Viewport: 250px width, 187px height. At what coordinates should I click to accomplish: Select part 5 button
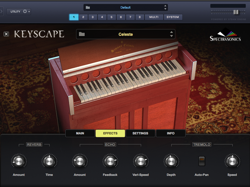pos(111,17)
